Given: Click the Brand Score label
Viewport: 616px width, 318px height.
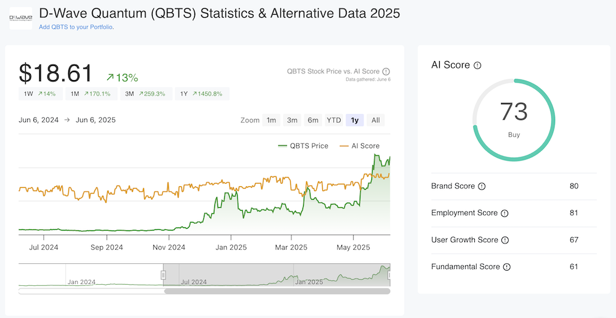Looking at the screenshot, I should click(x=453, y=186).
